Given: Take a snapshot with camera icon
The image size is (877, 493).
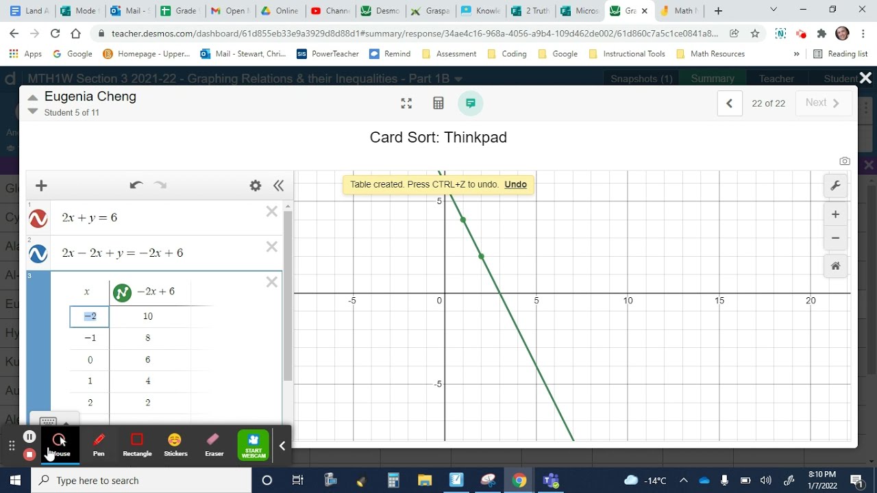Looking at the screenshot, I should [x=844, y=161].
